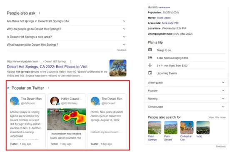Open the Desert Sun avatar on the dispatch tweet
The height and width of the screenshot is (152, 232).
pos(95,101)
